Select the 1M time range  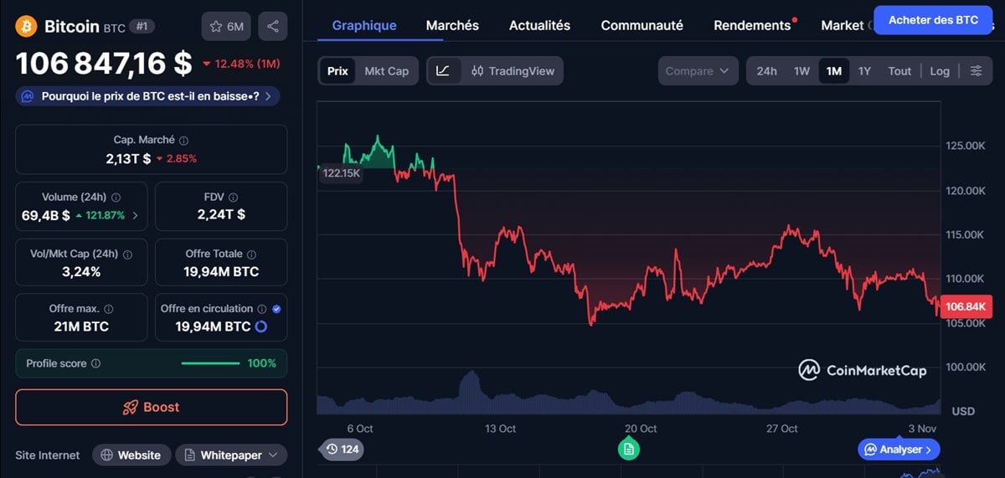(834, 71)
